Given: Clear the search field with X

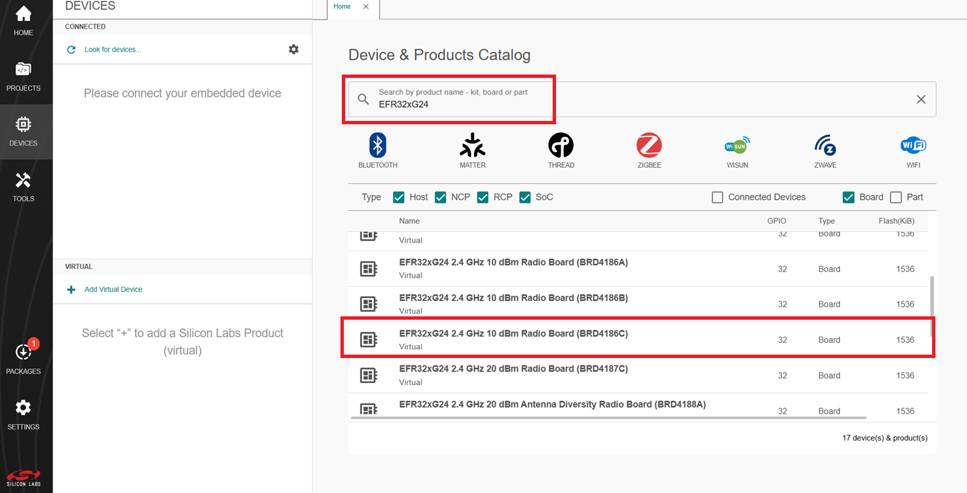Looking at the screenshot, I should (921, 99).
